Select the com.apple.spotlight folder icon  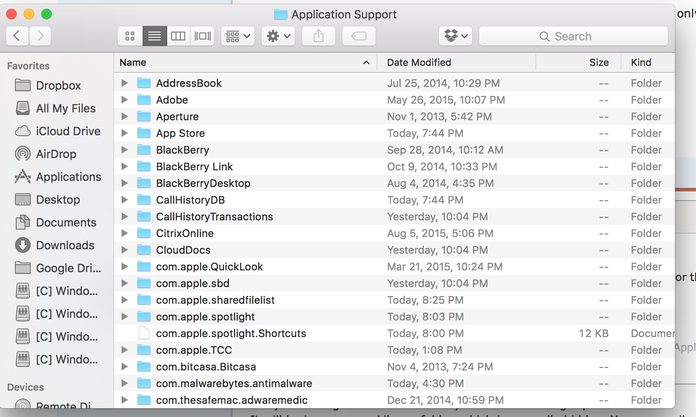point(144,316)
